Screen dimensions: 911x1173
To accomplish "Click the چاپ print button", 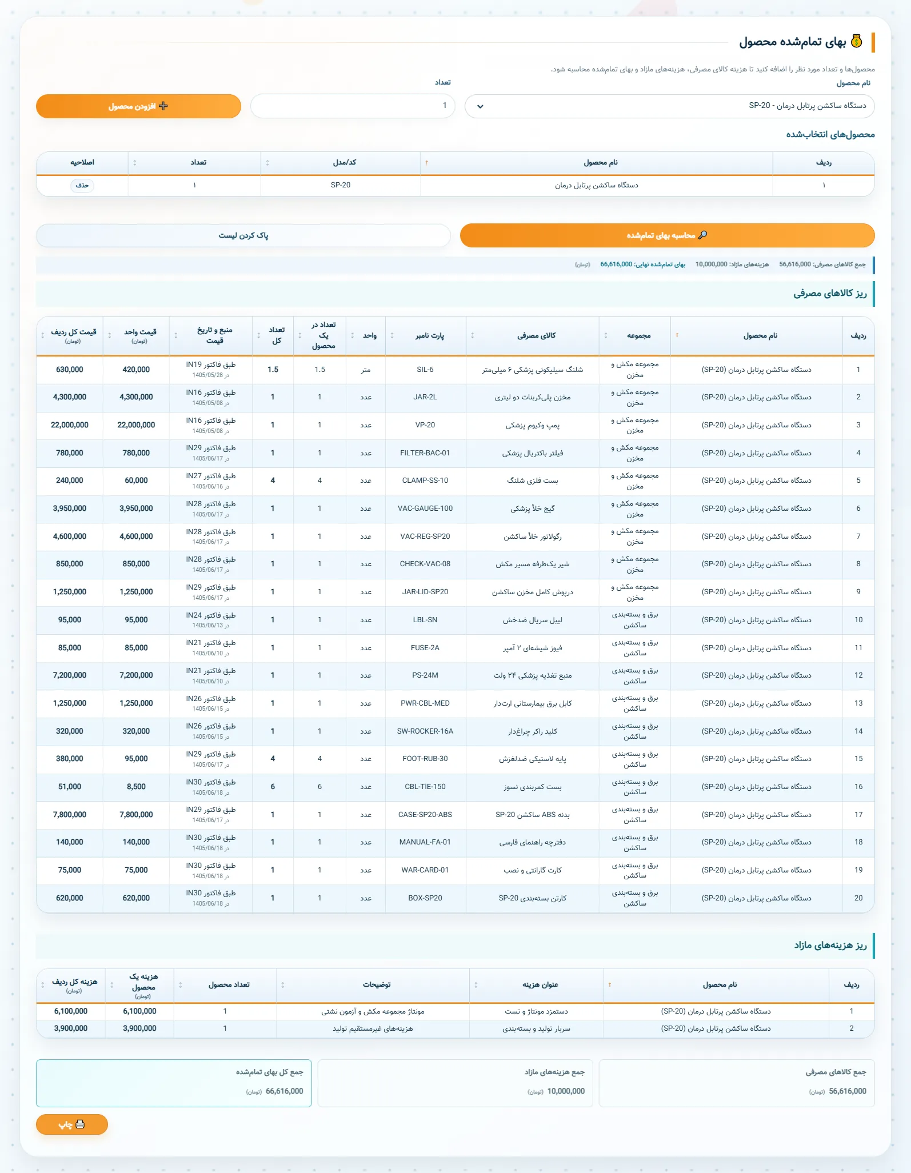I will (x=72, y=1124).
